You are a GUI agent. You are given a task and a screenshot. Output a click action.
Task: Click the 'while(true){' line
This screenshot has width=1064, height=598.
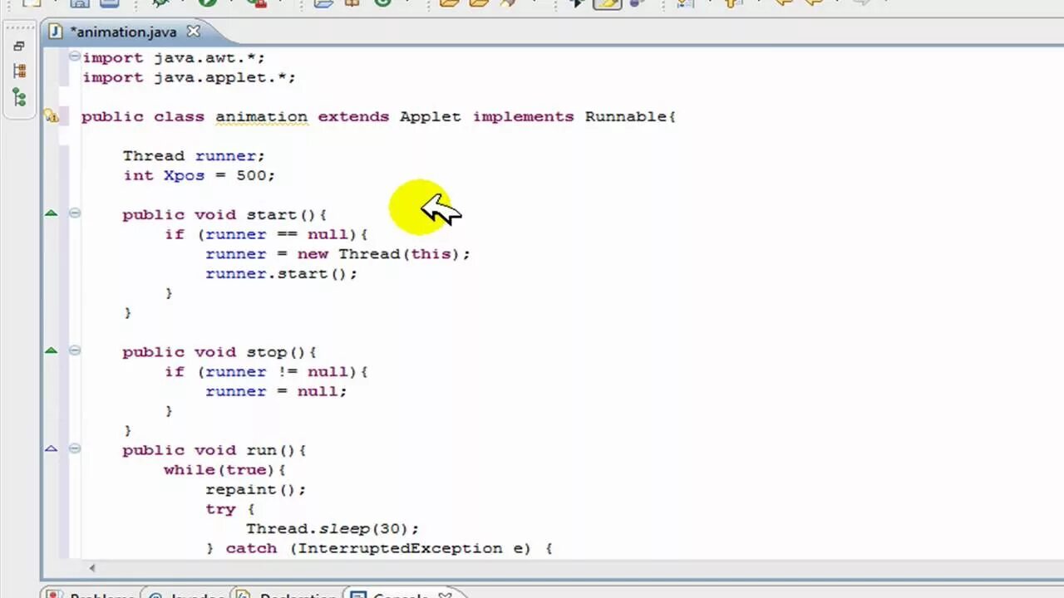(224, 469)
